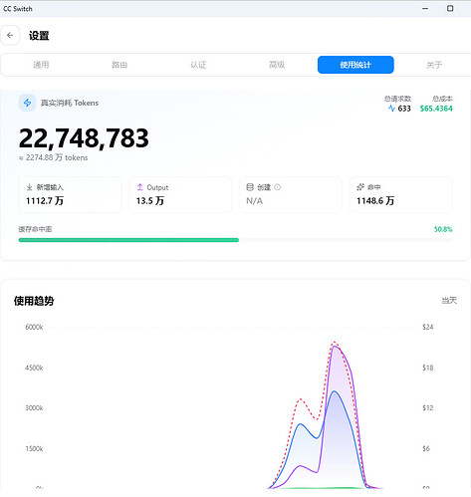The width and height of the screenshot is (471, 497).
Task: Click the $24 axis label
Action: coord(428,327)
